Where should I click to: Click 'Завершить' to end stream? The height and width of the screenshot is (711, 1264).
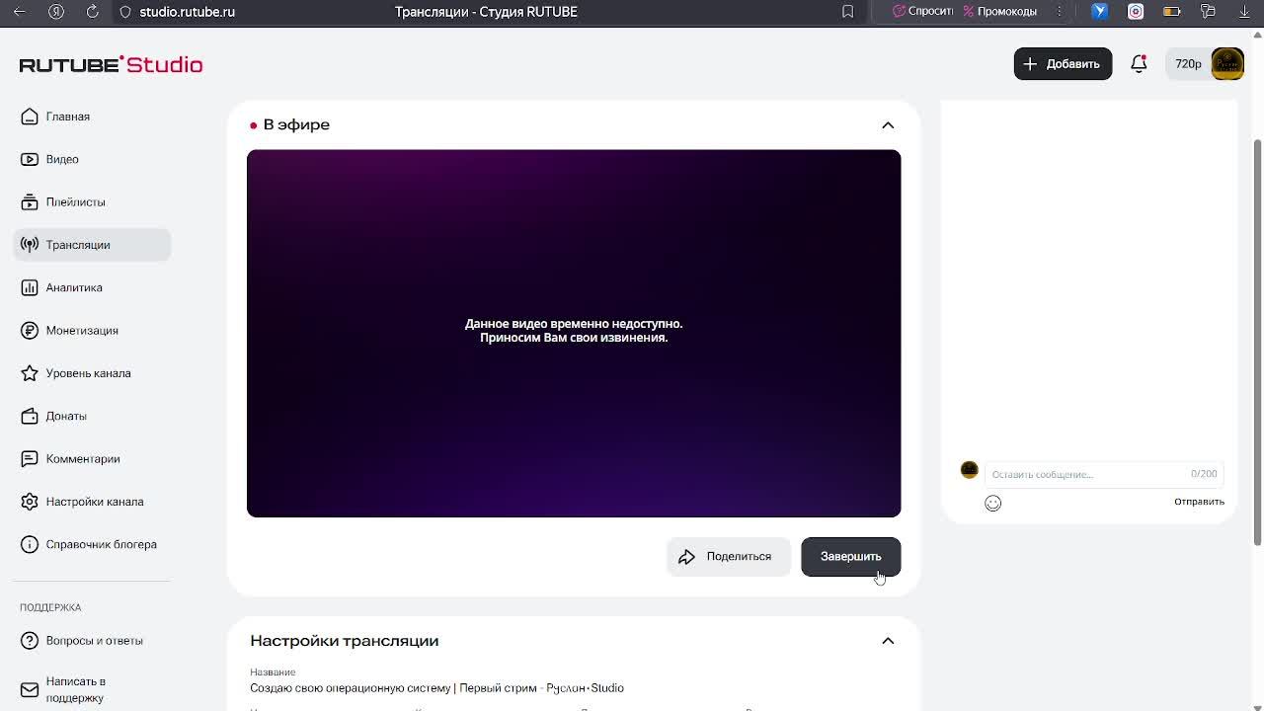850,557
